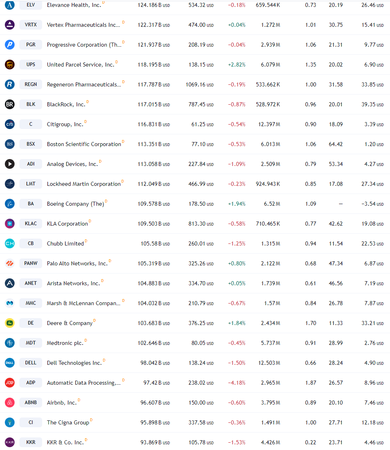
Task: Click the Vertex Pharmaceuticals logo icon
Action: (x=10, y=25)
